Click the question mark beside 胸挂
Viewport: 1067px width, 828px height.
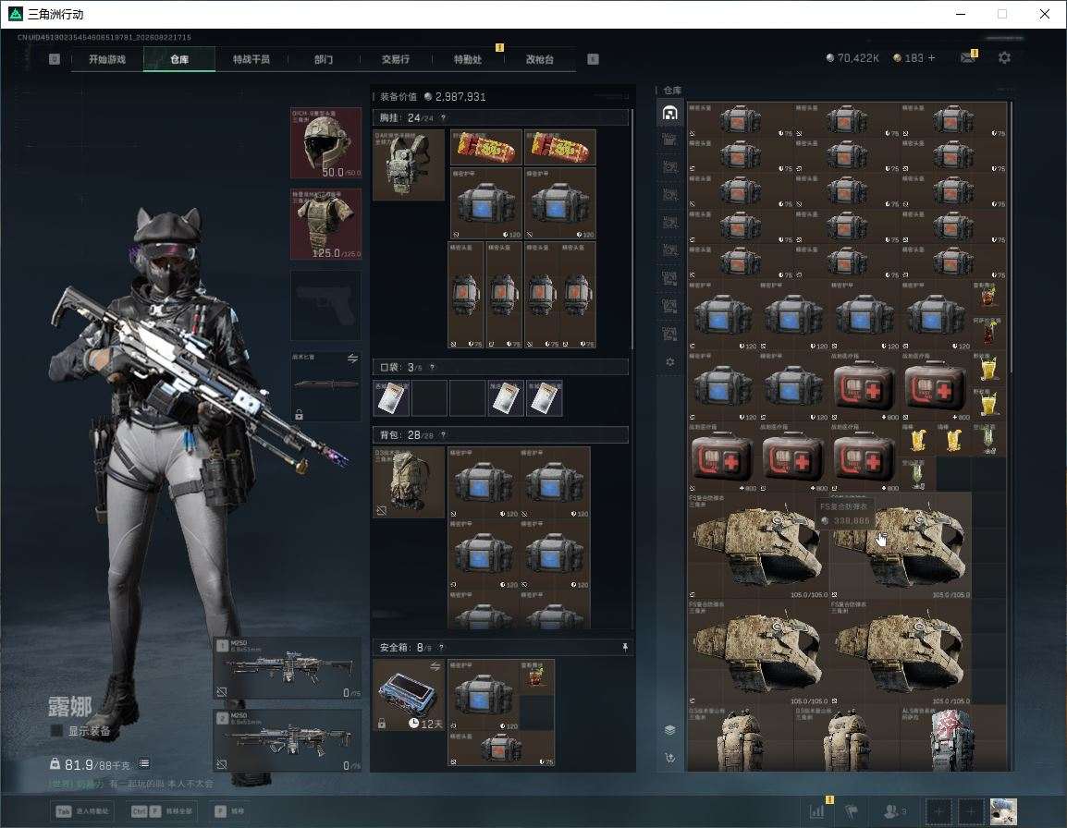coord(443,117)
